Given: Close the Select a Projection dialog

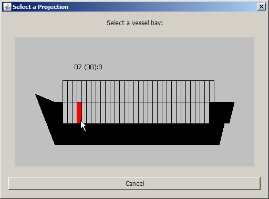Looking at the screenshot, I should [262, 7].
